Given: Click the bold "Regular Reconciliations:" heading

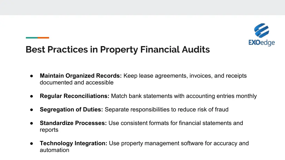Looking at the screenshot, I should [x=74, y=96].
